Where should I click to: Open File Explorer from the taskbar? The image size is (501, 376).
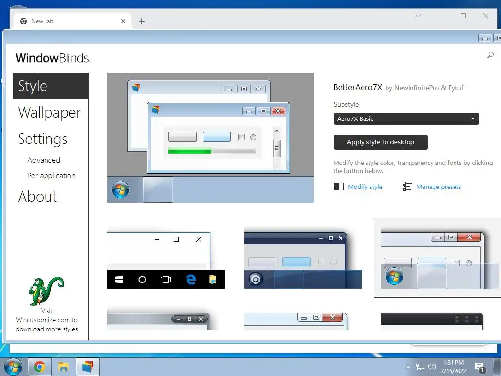(x=63, y=366)
